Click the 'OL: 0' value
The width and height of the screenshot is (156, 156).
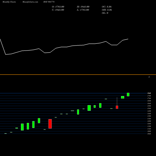point(105,13)
